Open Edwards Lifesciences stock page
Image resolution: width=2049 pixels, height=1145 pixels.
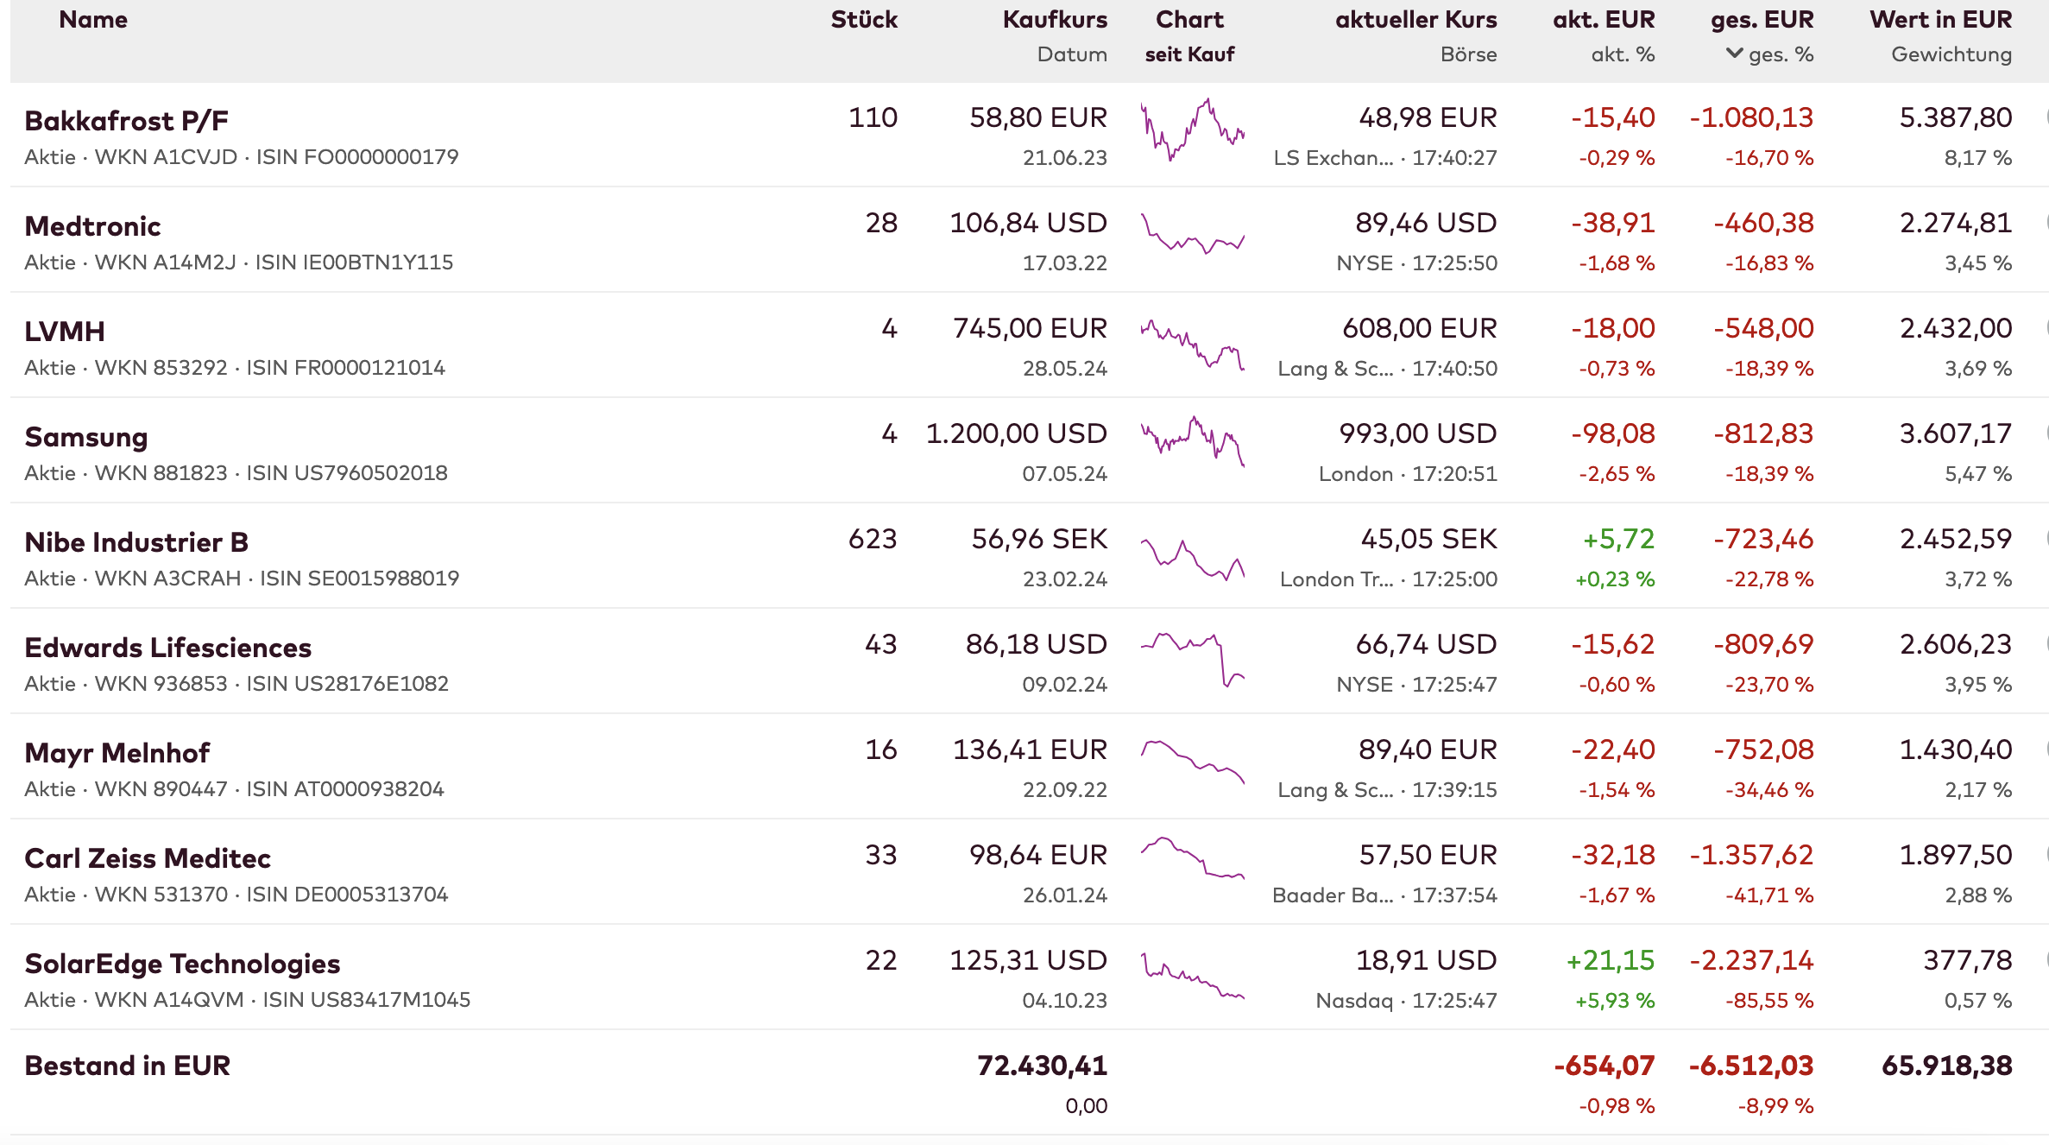tap(167, 648)
